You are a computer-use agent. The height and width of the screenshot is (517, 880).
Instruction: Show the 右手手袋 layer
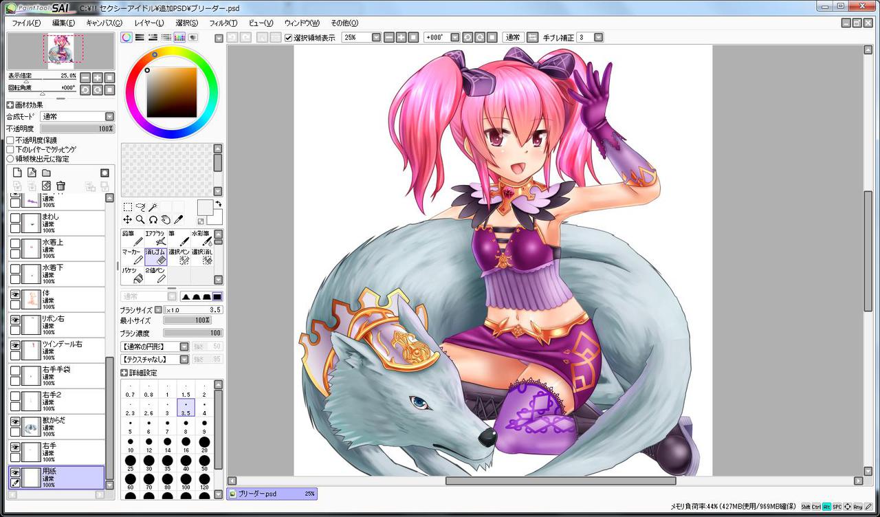click(x=15, y=370)
